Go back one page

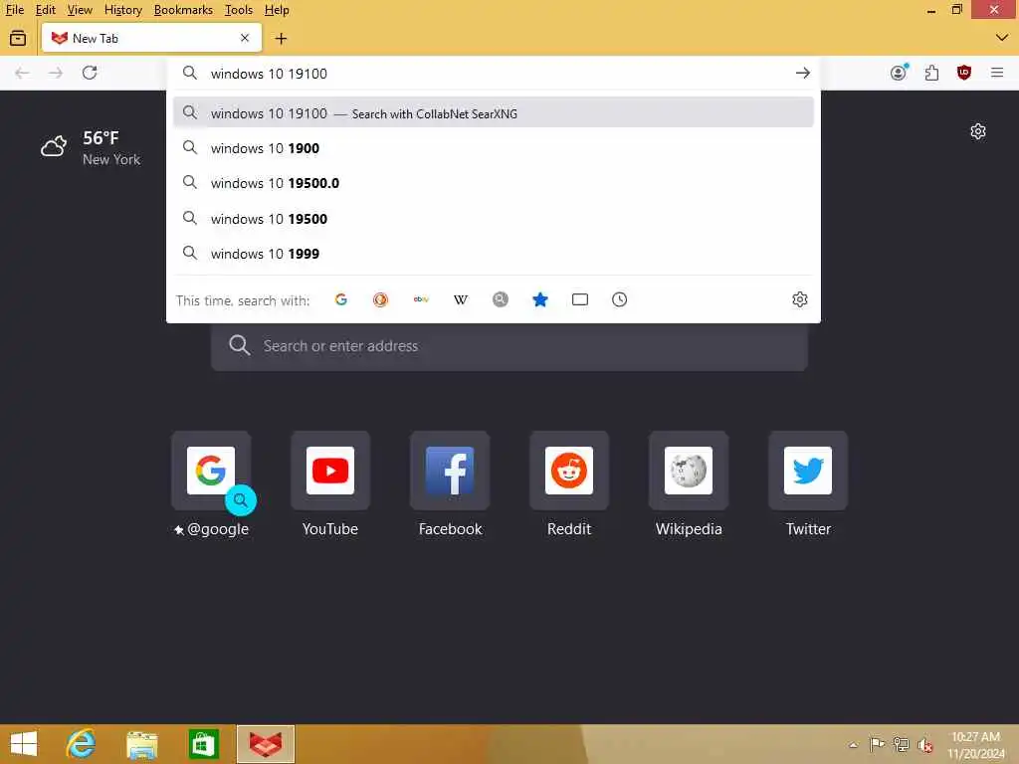coord(22,73)
